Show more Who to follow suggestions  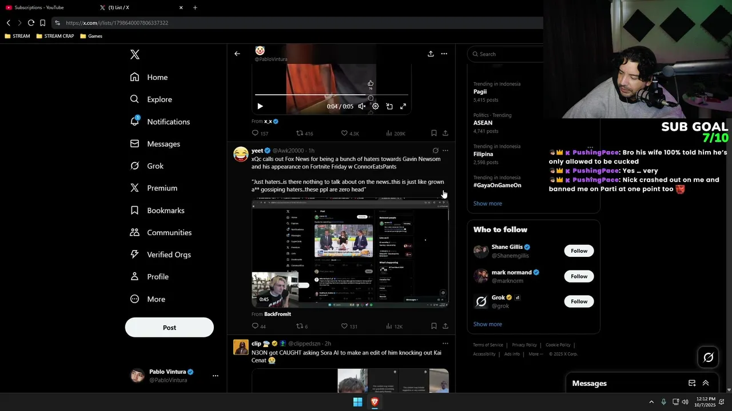(487, 324)
